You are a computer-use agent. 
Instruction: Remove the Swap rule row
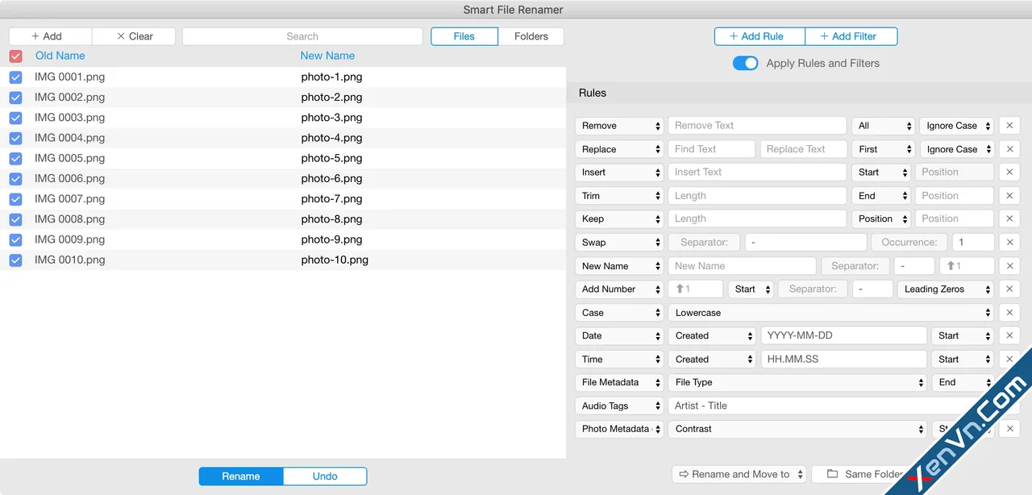[x=1009, y=242]
